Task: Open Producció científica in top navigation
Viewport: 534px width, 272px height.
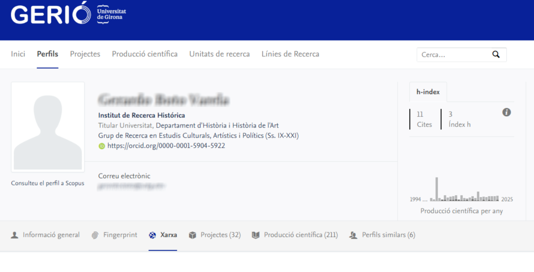Action: click(144, 54)
